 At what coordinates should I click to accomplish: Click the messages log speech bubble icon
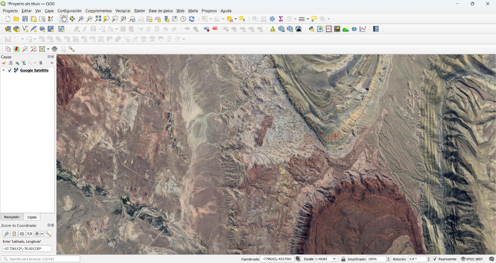tap(491, 259)
